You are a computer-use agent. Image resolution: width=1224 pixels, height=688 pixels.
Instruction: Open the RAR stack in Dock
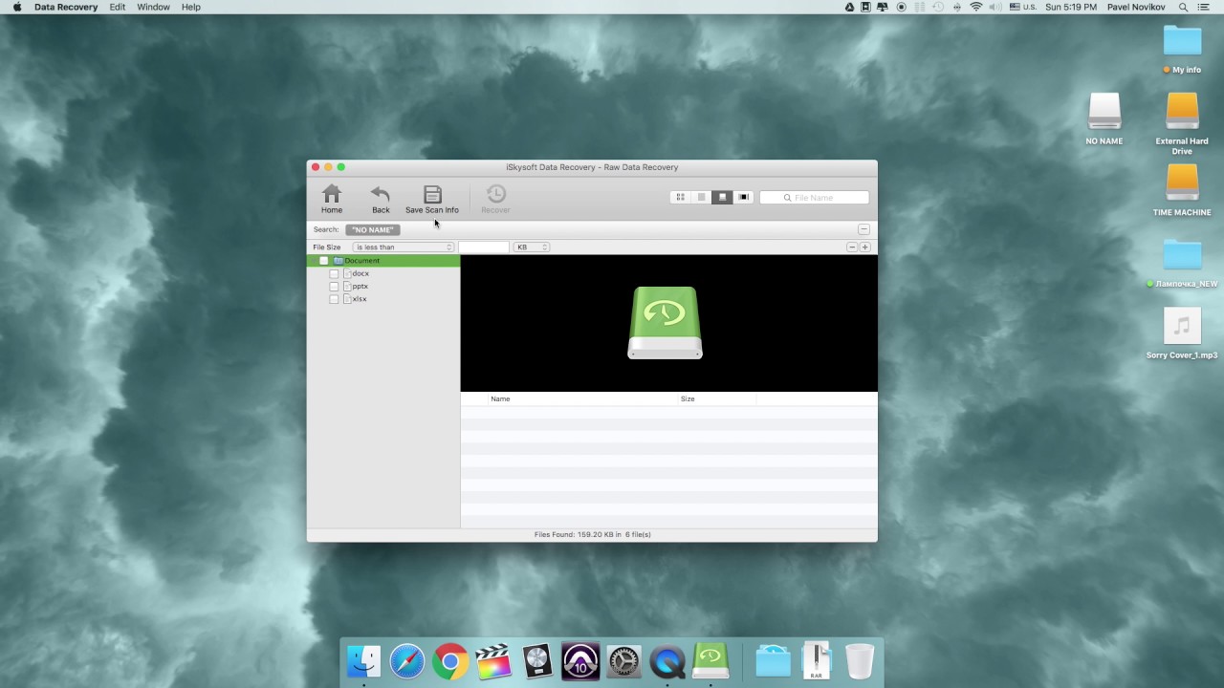[816, 660]
